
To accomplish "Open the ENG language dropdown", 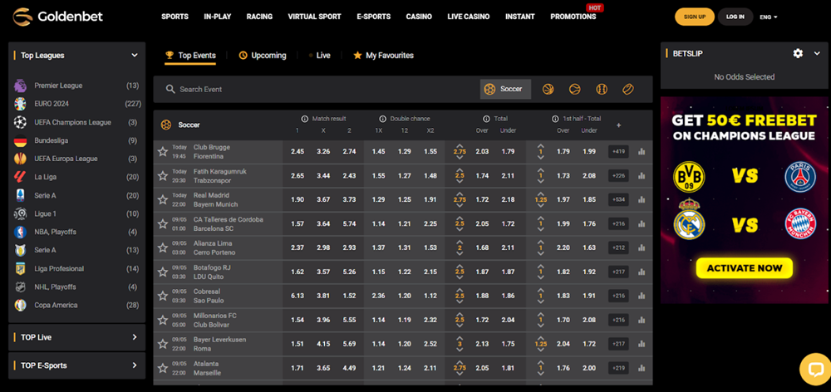I will (769, 17).
